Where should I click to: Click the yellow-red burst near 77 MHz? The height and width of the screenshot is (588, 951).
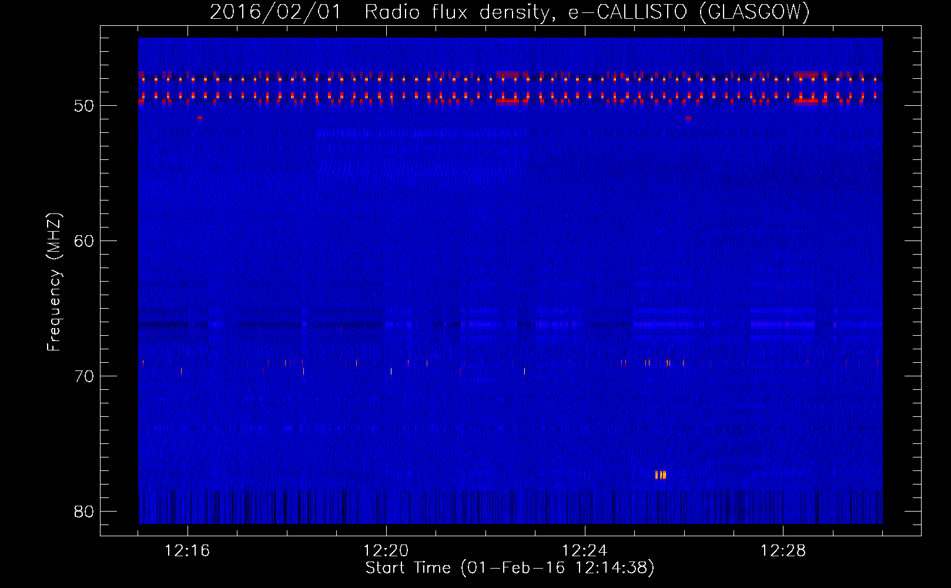click(x=661, y=475)
